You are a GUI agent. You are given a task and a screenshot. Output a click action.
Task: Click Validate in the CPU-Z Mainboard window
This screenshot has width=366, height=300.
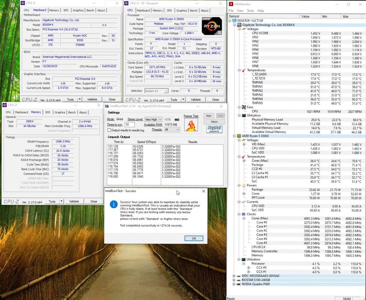[92, 99]
